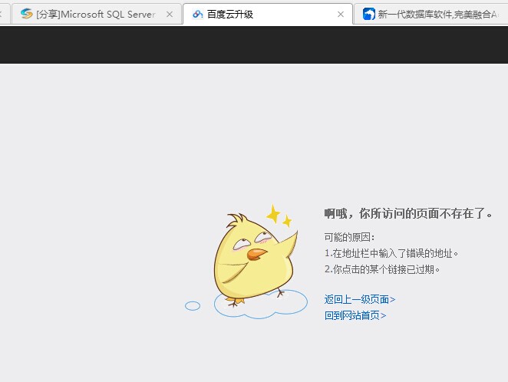Select the 百度云升级 tab title

(x=230, y=14)
